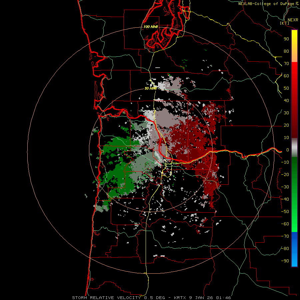Click the bright green segment near -60
This screenshot has width=300, height=300.
coord(294,224)
